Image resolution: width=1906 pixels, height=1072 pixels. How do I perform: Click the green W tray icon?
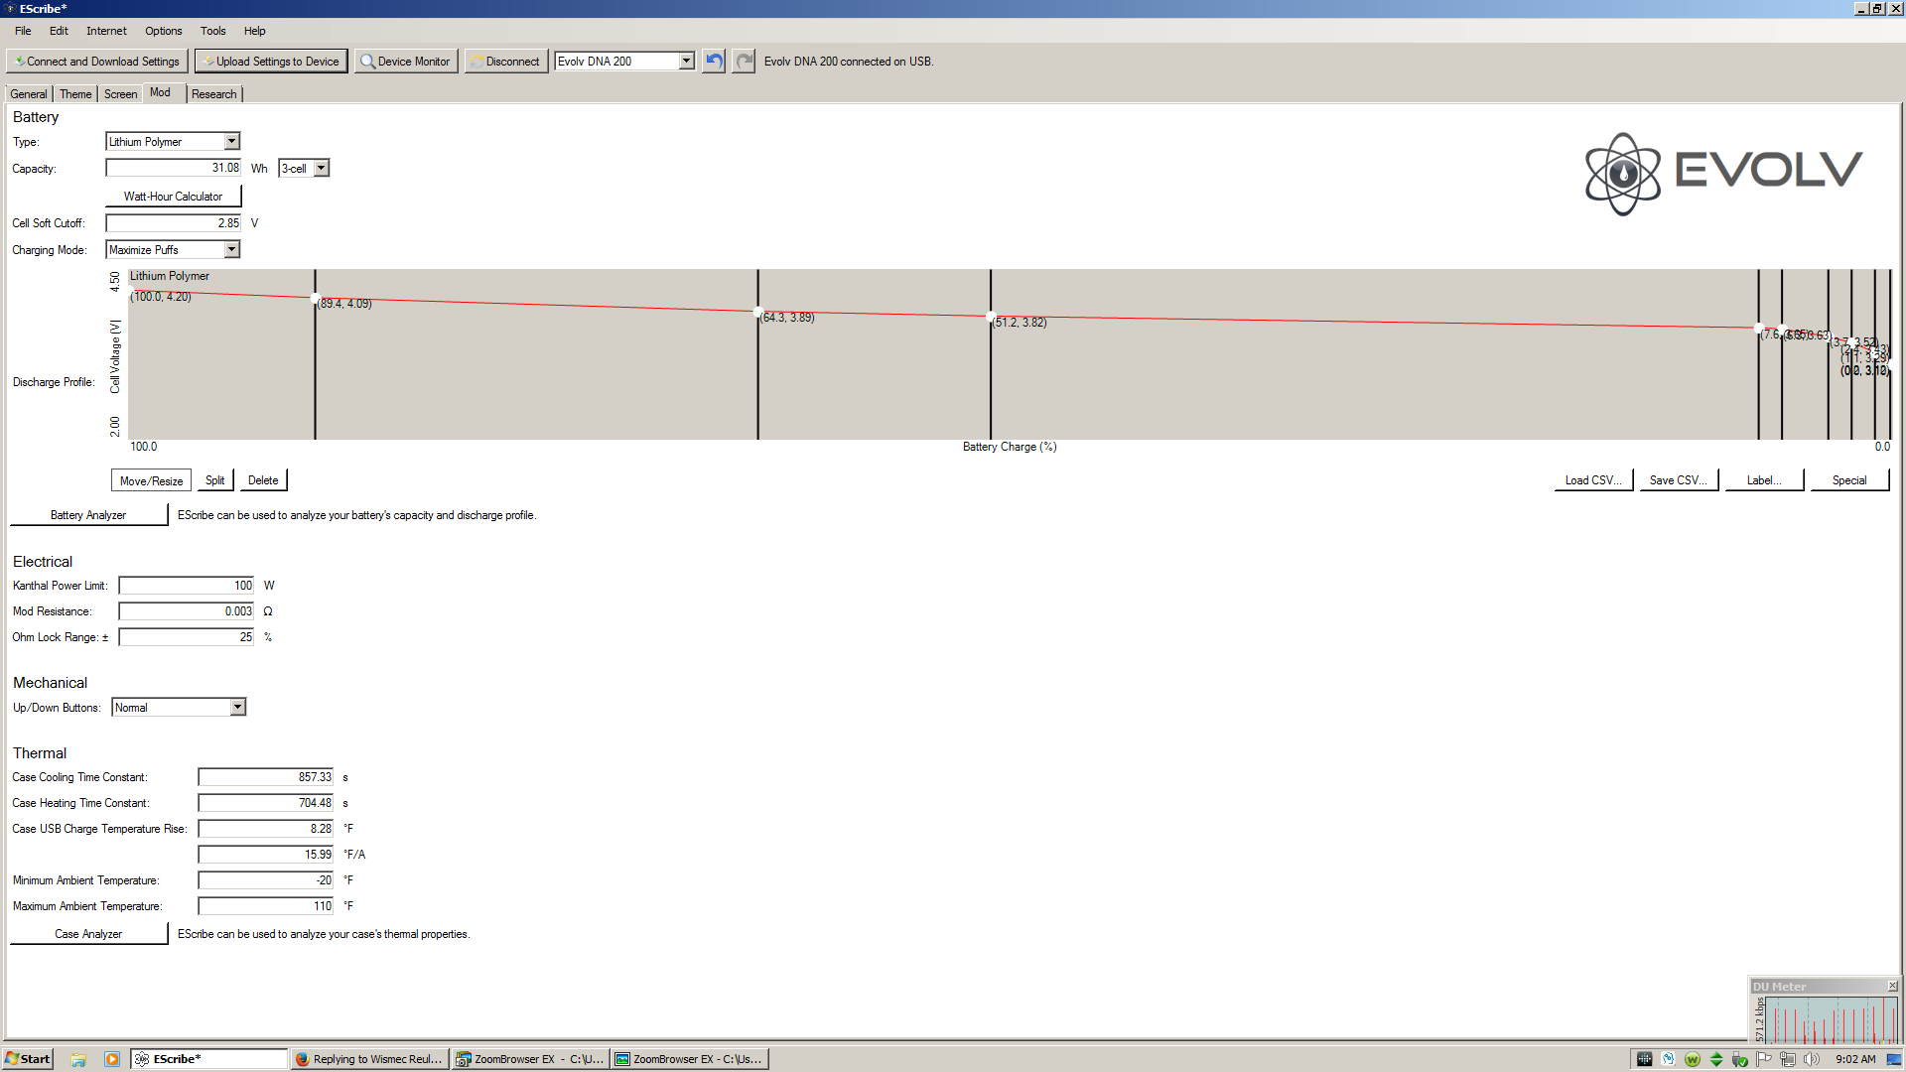(x=1693, y=1059)
